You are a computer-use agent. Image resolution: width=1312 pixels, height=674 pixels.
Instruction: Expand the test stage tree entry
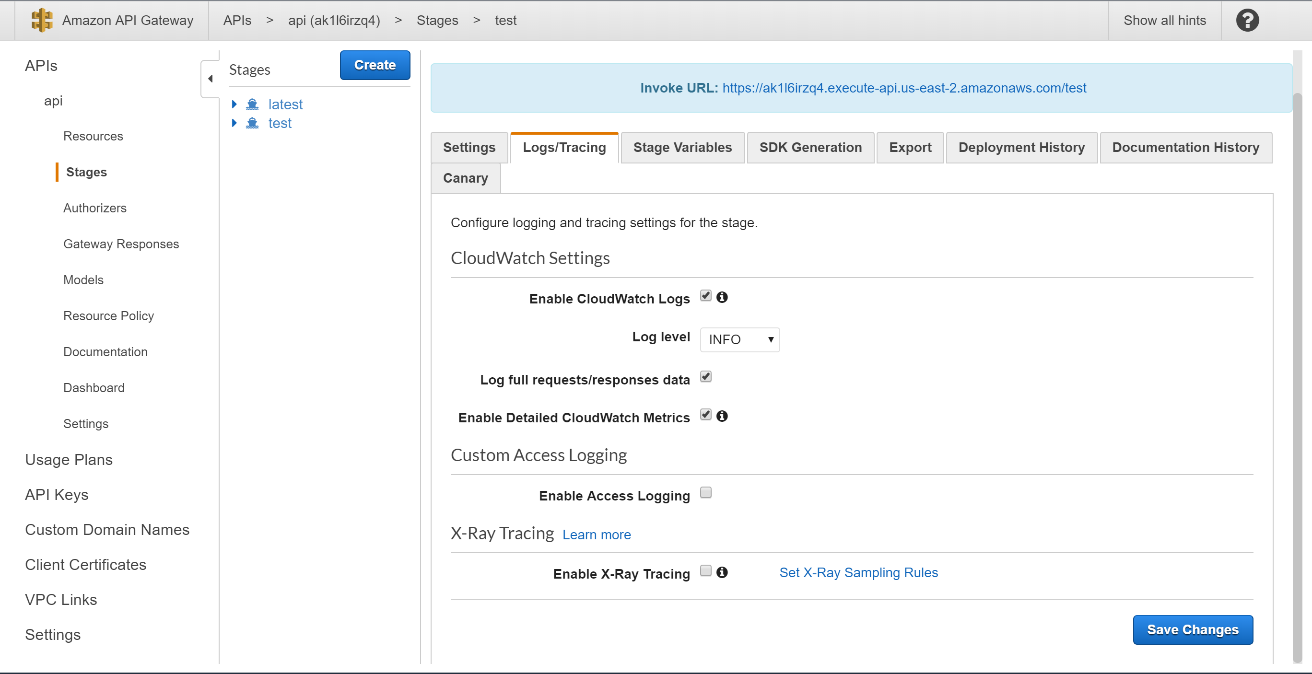tap(235, 123)
